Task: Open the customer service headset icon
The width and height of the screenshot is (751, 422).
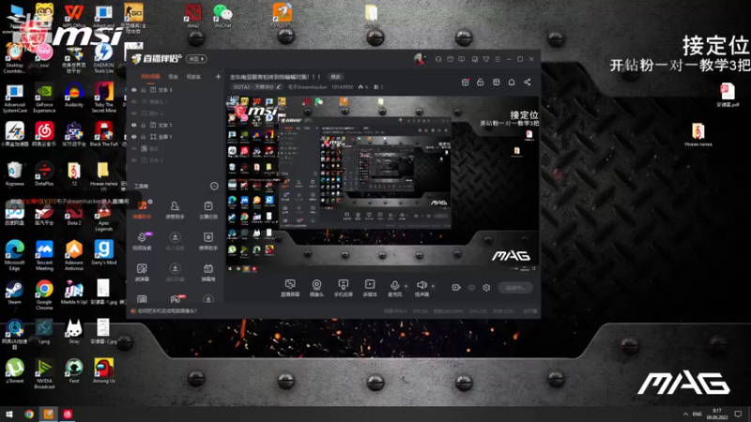Action: pyautogui.click(x=438, y=59)
